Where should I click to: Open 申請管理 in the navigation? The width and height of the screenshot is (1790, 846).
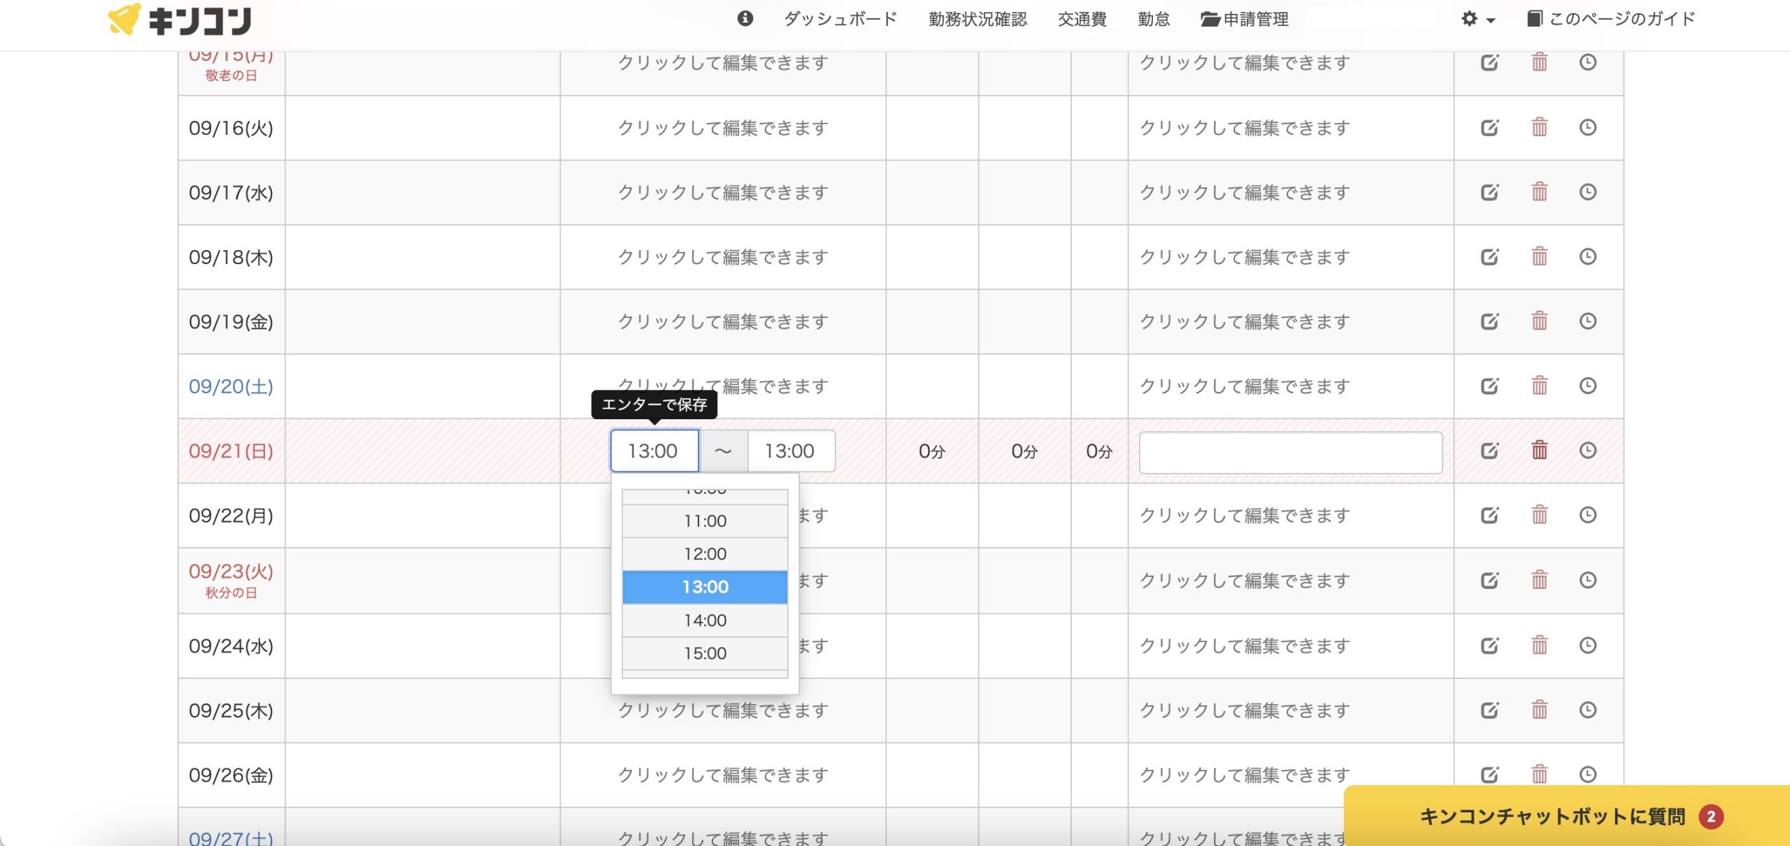1245,19
